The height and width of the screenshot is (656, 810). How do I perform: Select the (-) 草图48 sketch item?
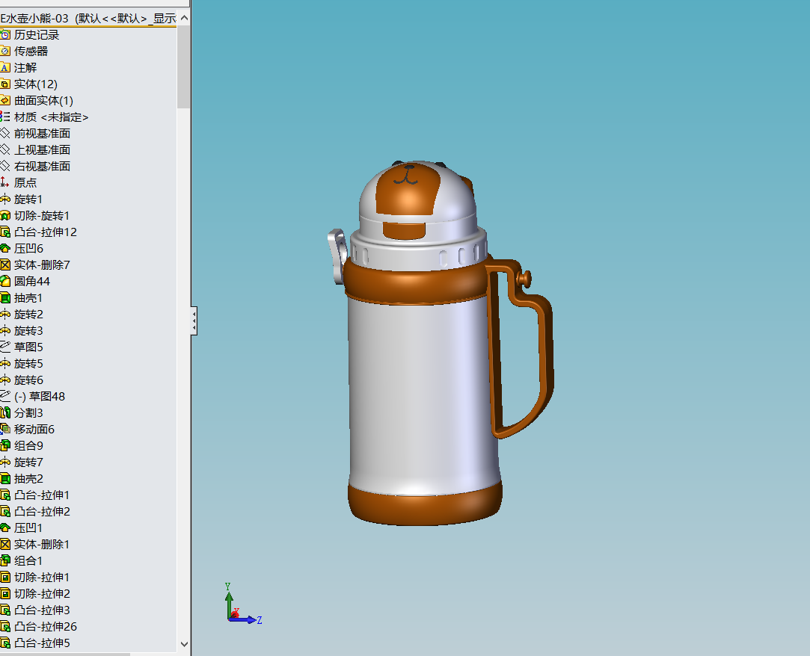tap(39, 397)
